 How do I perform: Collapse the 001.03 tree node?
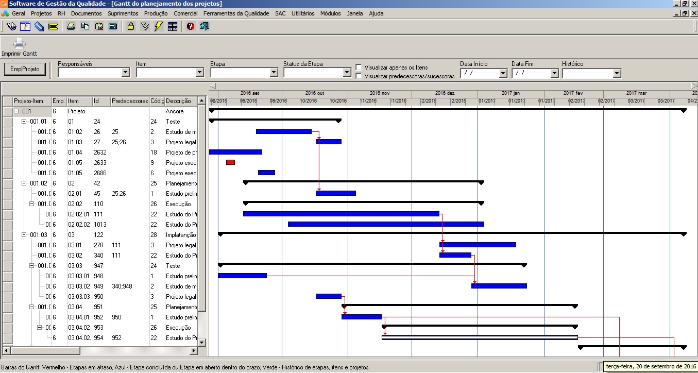point(24,234)
